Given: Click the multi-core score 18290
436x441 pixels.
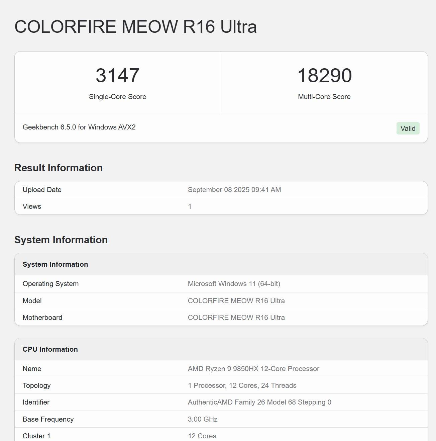Looking at the screenshot, I should 324,76.
